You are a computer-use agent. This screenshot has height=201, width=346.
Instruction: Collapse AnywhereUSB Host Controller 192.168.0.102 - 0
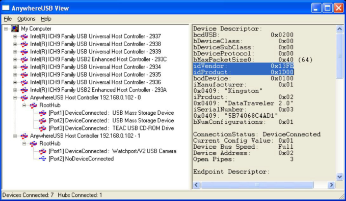(15, 97)
